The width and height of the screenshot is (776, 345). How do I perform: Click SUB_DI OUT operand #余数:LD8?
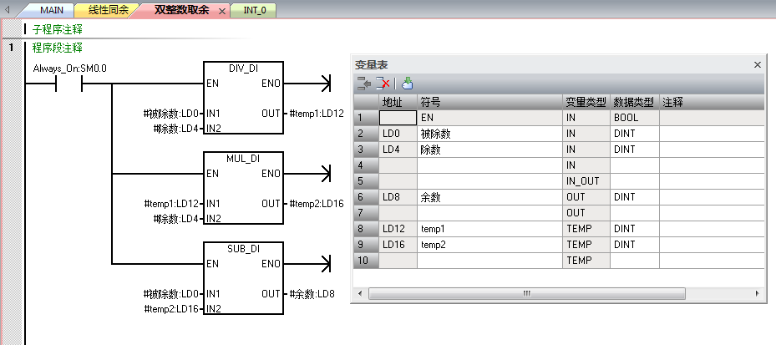click(312, 294)
